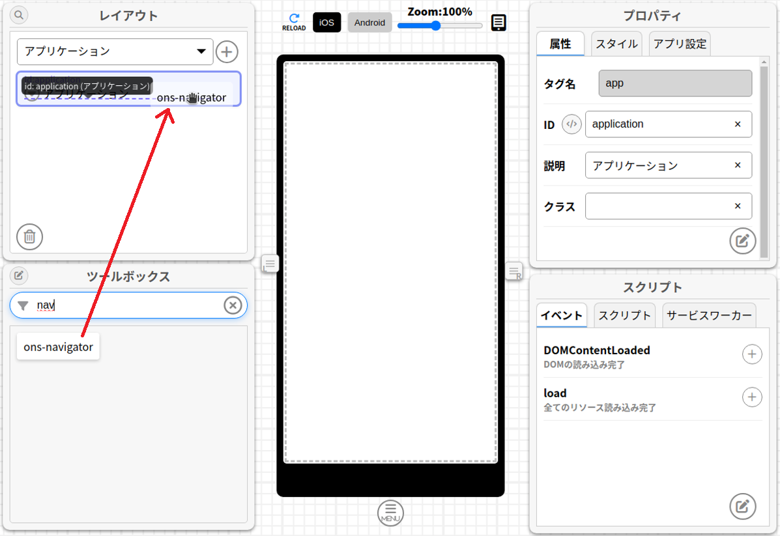Add handler for DOMContentLoaded event
The width and height of the screenshot is (780, 536).
click(x=752, y=354)
